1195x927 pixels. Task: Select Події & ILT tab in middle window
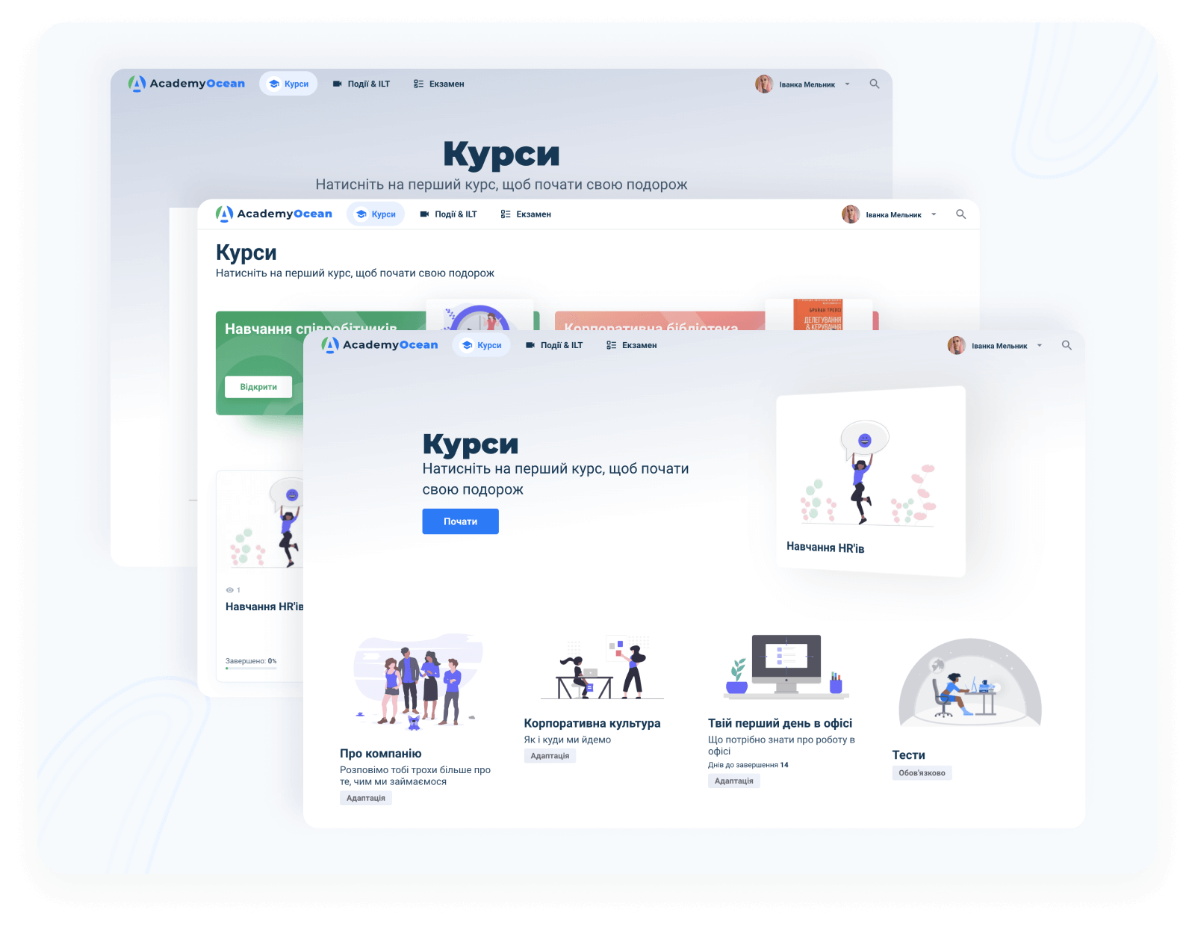(x=448, y=214)
